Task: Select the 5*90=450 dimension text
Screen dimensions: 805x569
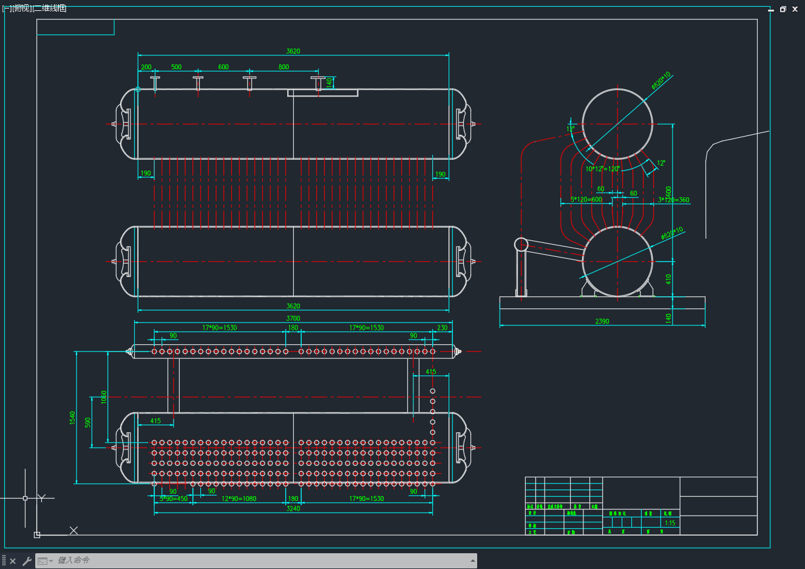Action: tap(174, 499)
